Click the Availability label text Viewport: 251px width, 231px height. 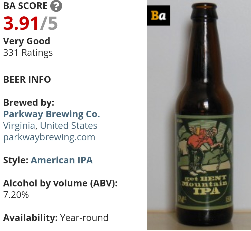click(x=30, y=218)
